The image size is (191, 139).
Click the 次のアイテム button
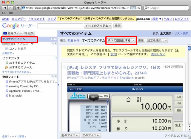91,135
